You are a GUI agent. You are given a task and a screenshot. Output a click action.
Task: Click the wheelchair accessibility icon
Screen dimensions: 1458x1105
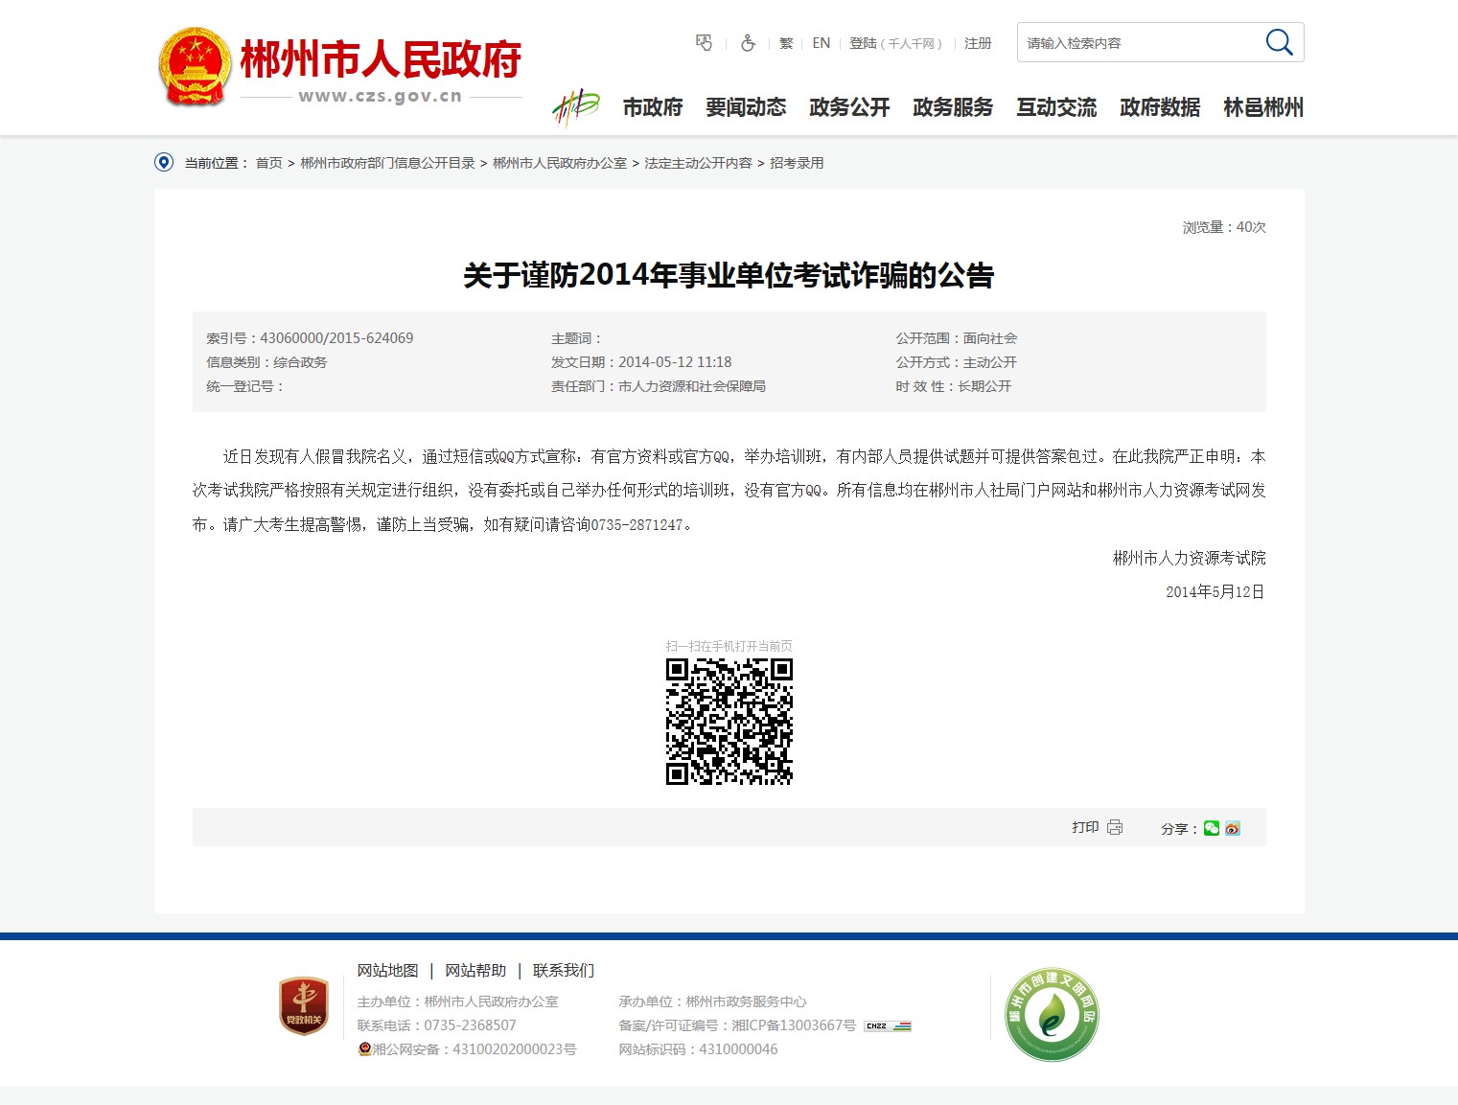point(748,43)
